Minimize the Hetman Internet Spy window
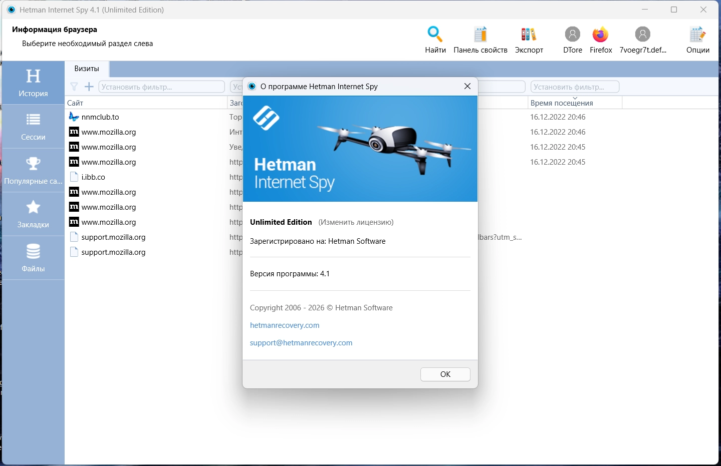This screenshot has width=721, height=466. click(x=645, y=10)
